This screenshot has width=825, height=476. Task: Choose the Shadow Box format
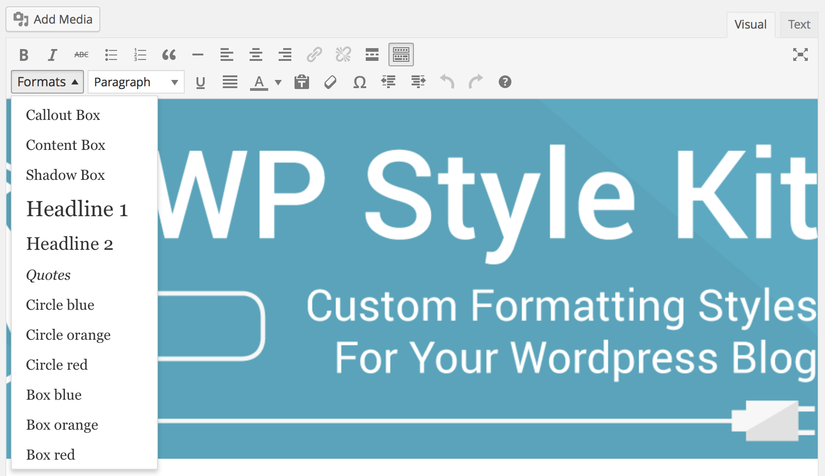[x=84, y=175]
